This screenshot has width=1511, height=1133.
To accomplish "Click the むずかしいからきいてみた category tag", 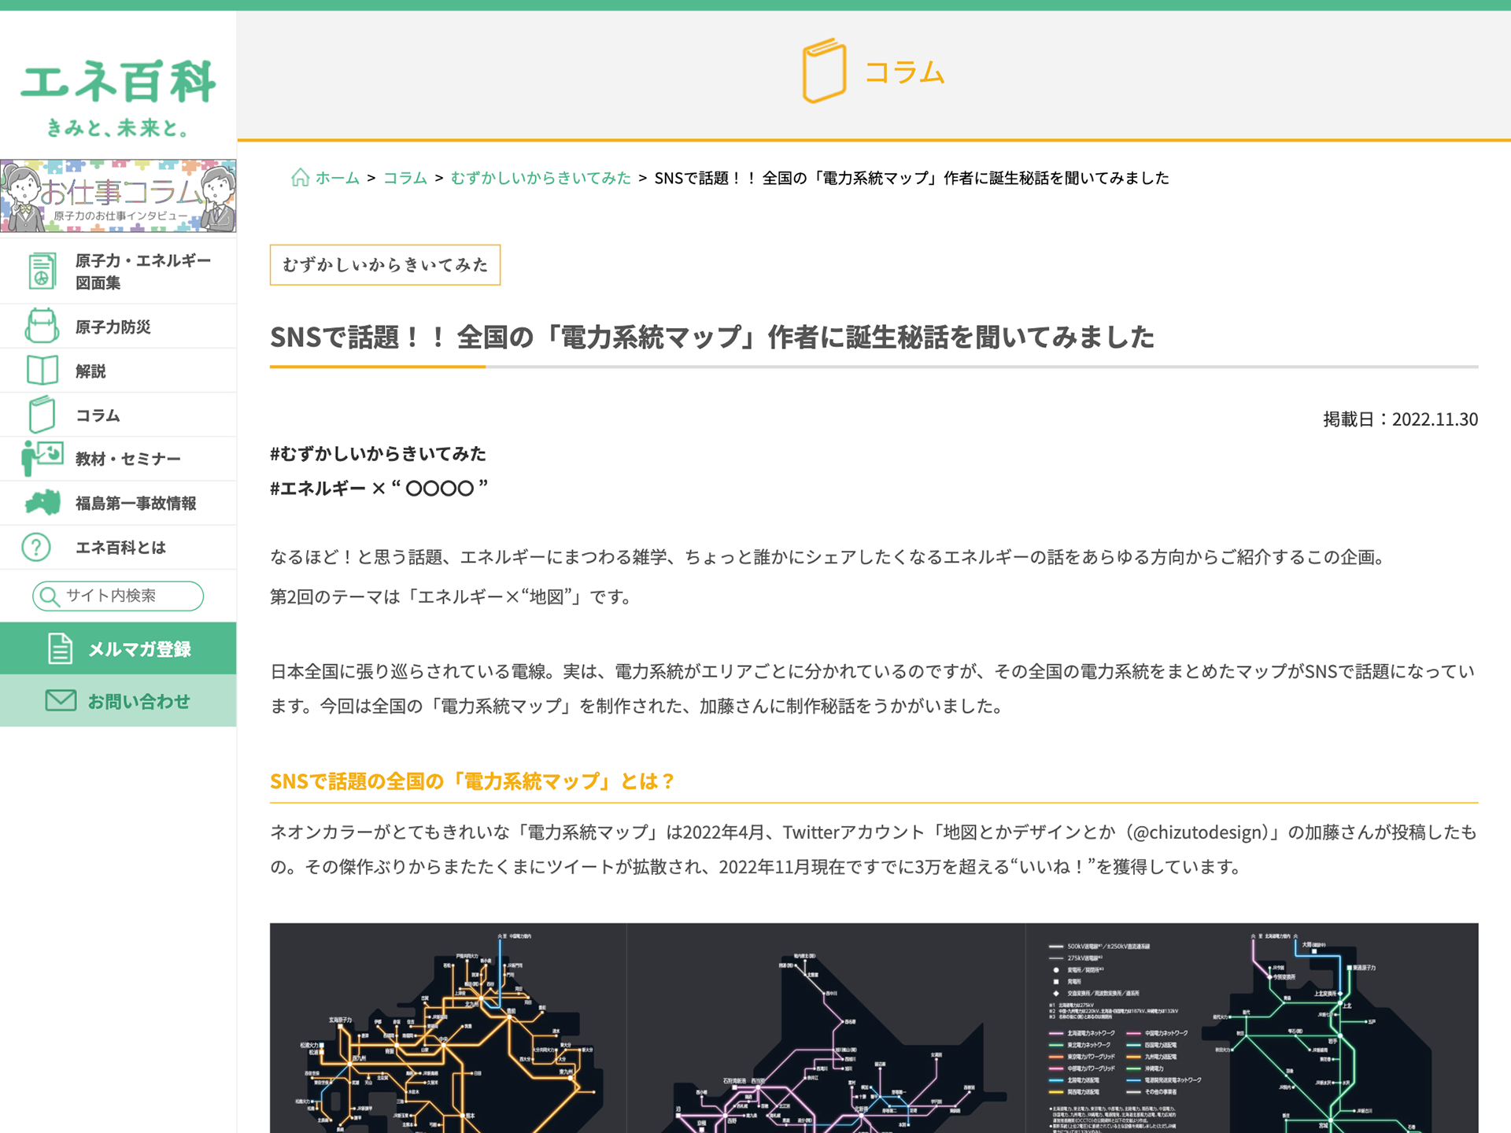I will click(385, 265).
